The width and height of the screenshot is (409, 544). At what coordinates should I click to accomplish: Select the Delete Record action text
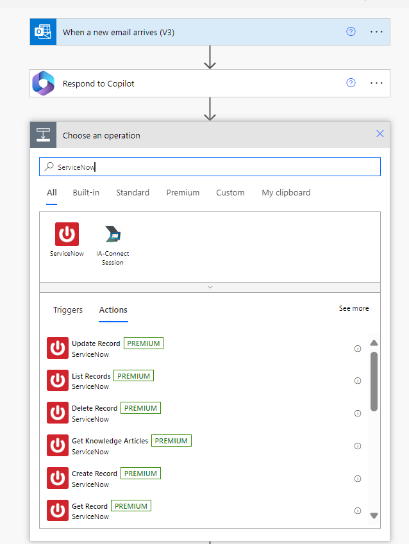pos(94,408)
